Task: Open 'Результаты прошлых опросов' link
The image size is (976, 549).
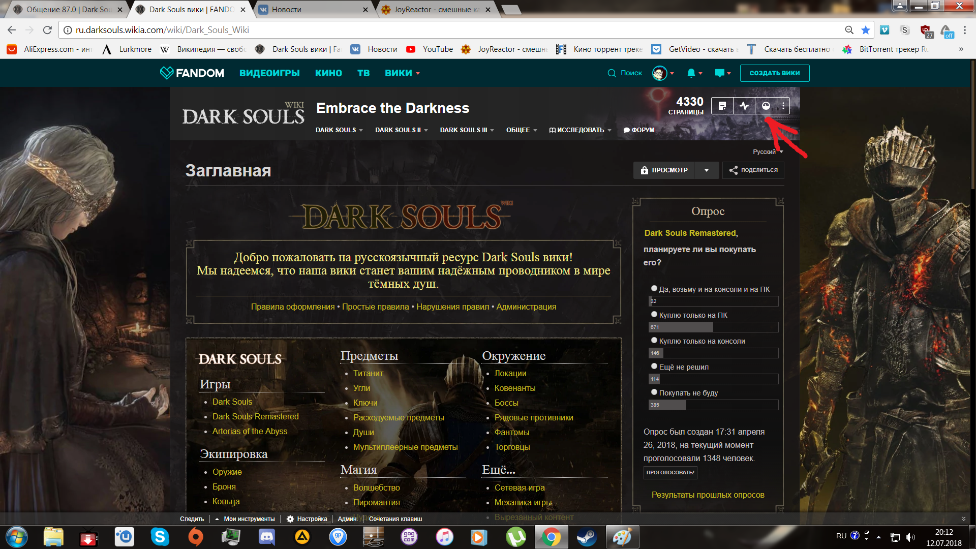Action: pos(708,495)
